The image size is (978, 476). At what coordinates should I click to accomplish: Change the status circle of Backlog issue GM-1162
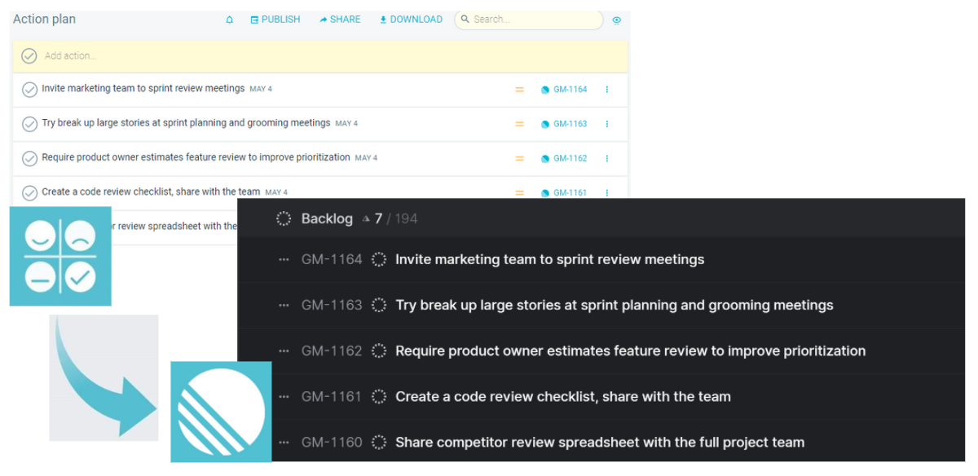point(379,350)
